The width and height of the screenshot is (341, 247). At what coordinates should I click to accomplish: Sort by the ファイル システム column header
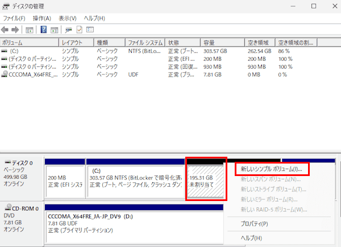[145, 43]
